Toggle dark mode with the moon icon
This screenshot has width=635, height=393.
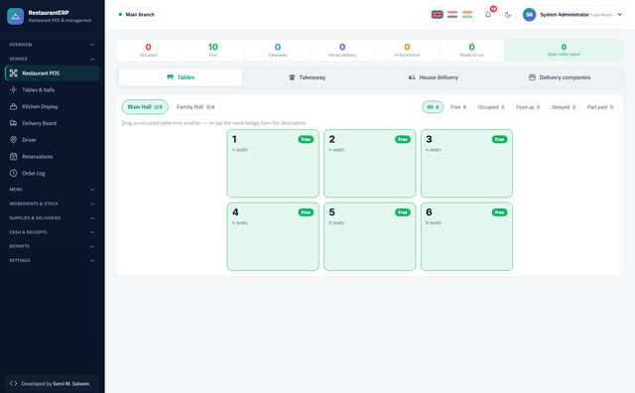[508, 15]
